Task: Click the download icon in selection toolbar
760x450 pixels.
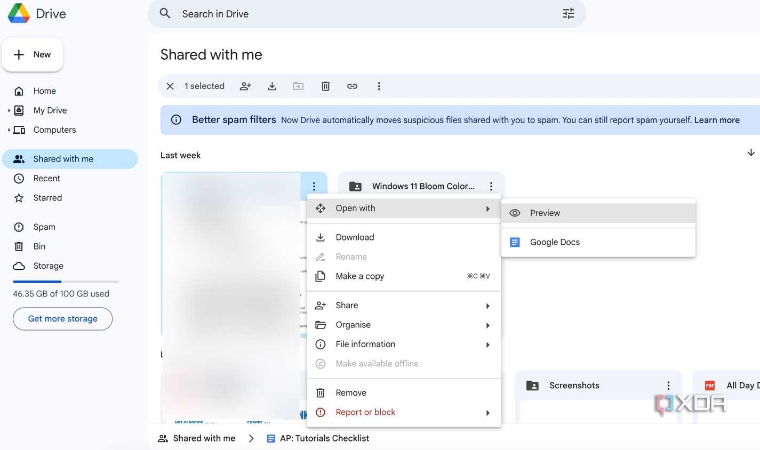Action: coord(272,86)
